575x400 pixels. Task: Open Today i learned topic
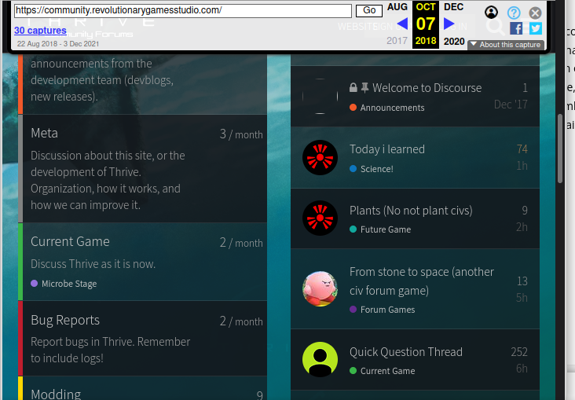coord(387,149)
